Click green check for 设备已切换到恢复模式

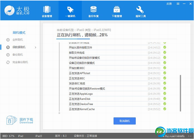tap(165, 63)
